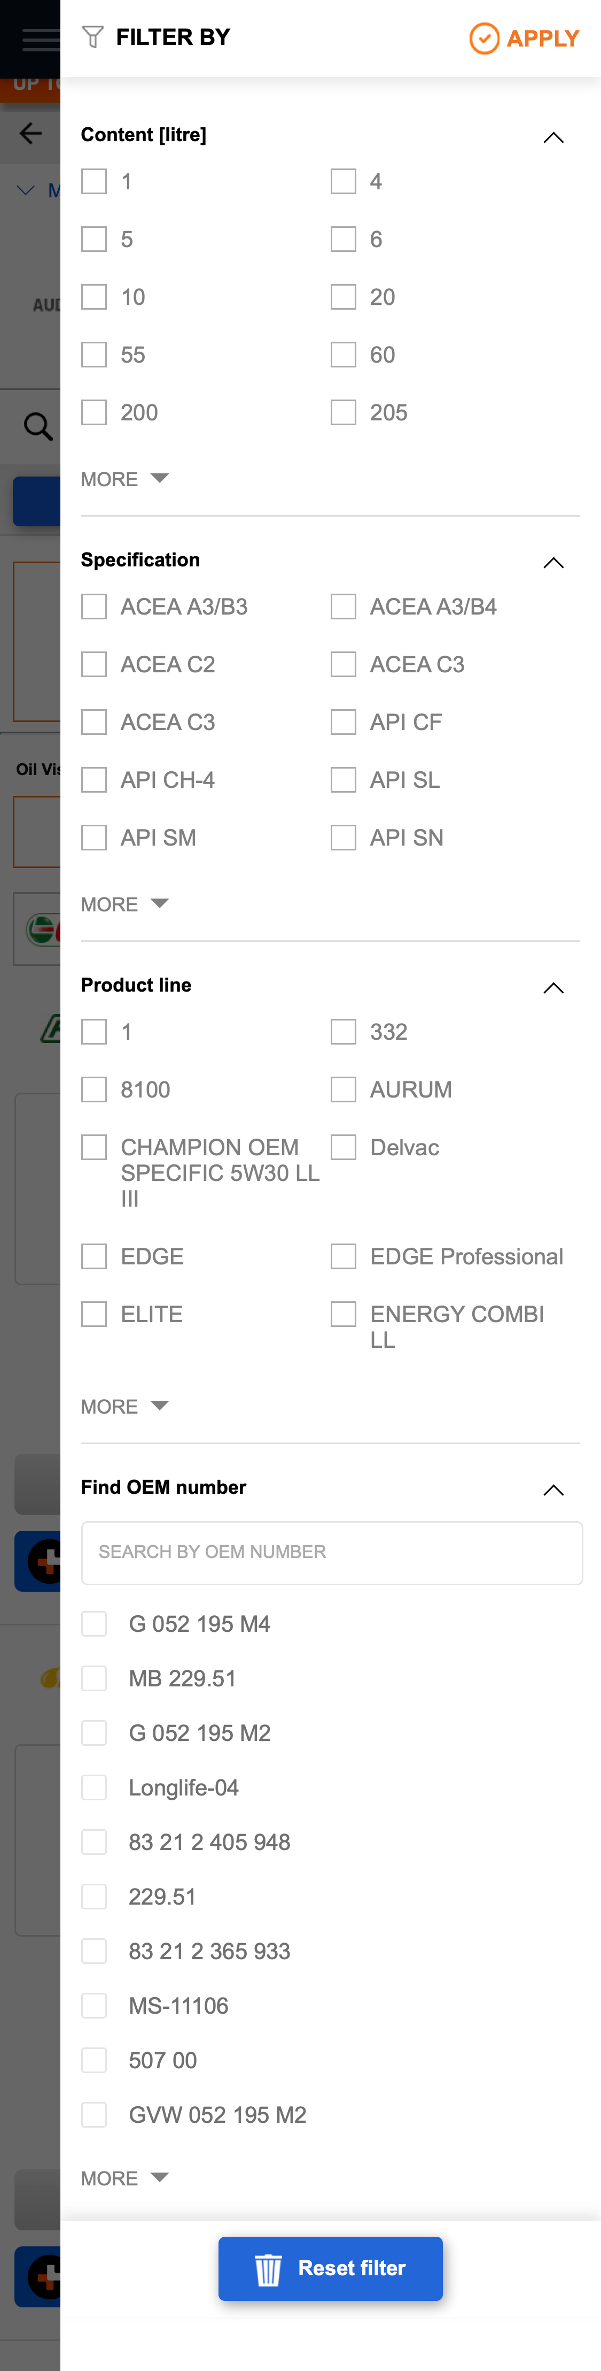The height and width of the screenshot is (2371, 601).
Task: Tick the Longlife-04 OEM checkbox
Action: click(x=93, y=1786)
